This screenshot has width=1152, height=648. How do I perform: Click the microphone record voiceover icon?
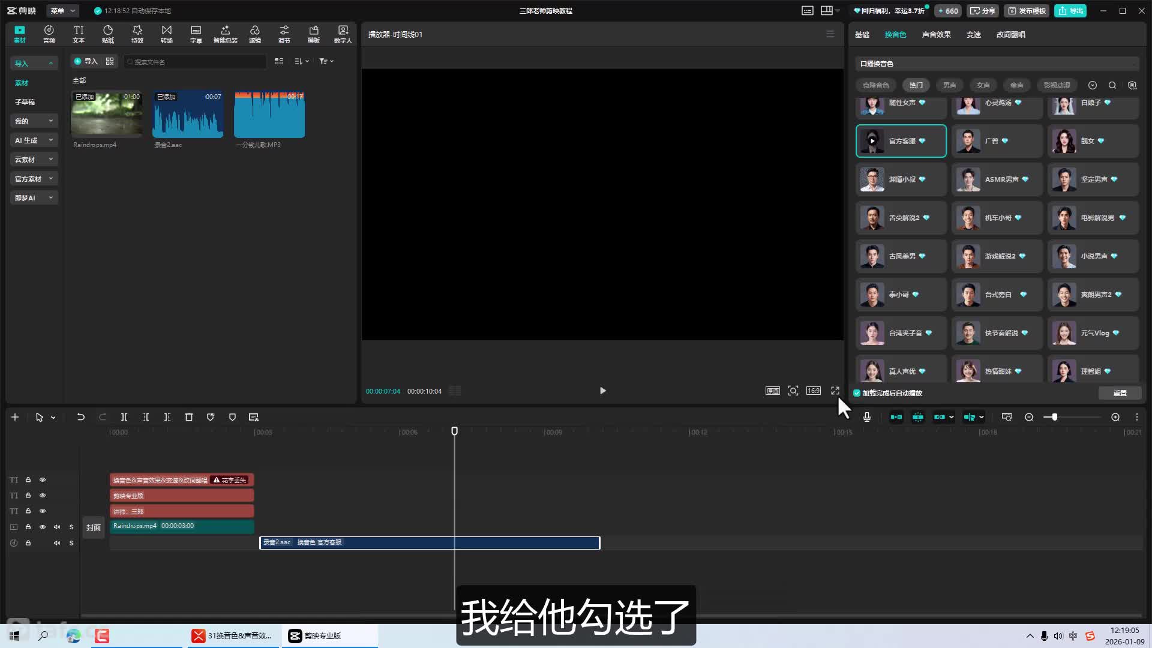pos(867,417)
